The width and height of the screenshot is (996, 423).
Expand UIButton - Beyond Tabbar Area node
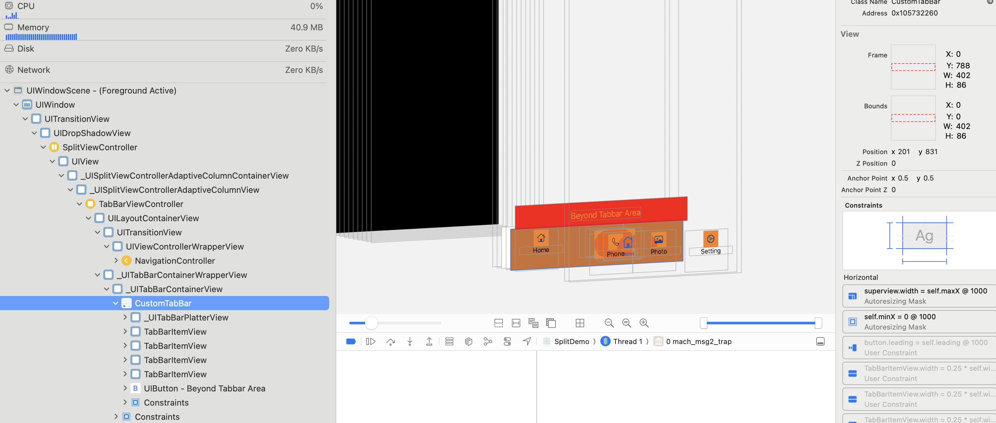click(125, 388)
